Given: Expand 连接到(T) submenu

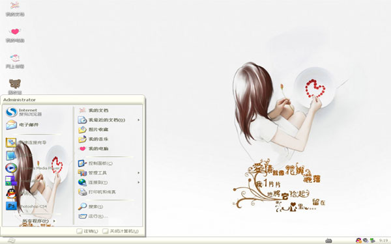Looking at the screenshot, I should tap(109, 182).
